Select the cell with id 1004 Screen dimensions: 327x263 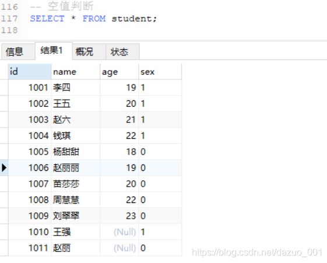click(30, 136)
